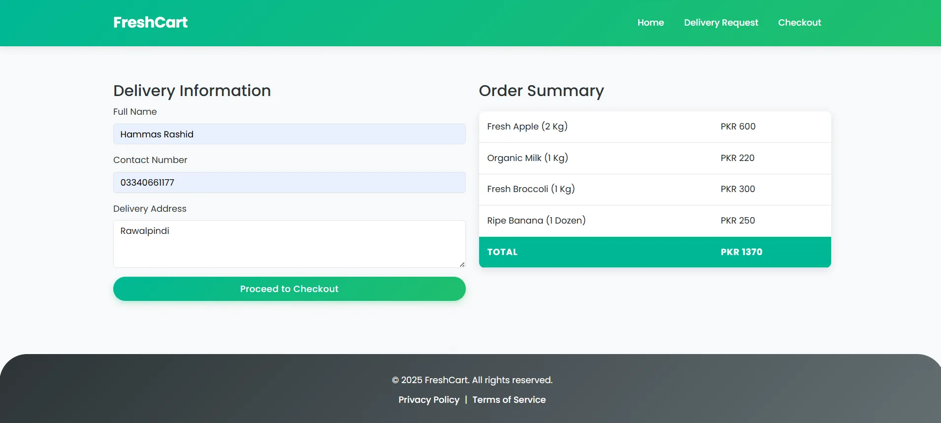Click the PKR 1370 total amount
The image size is (941, 423).
[741, 252]
